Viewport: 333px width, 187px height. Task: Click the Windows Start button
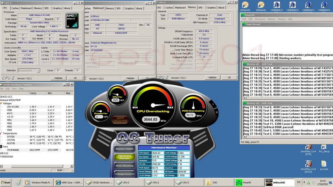coord(6,182)
